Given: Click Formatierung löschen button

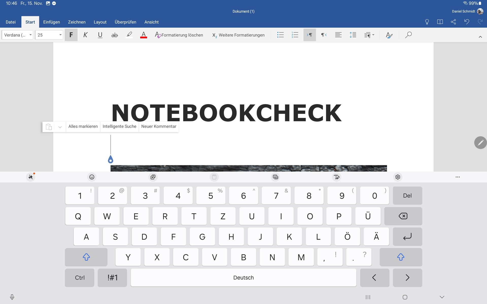Looking at the screenshot, I should pyautogui.click(x=179, y=35).
